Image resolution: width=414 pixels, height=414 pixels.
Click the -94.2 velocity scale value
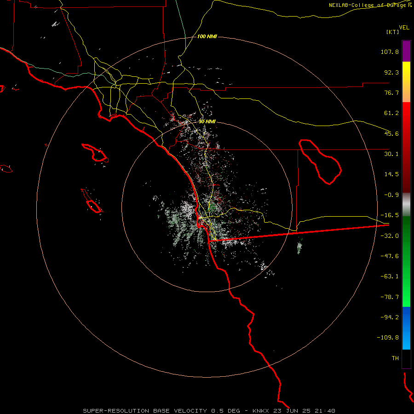click(x=390, y=317)
